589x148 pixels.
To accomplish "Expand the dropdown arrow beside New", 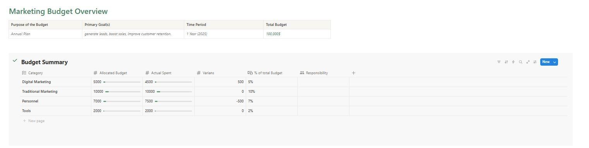I will pos(555,62).
